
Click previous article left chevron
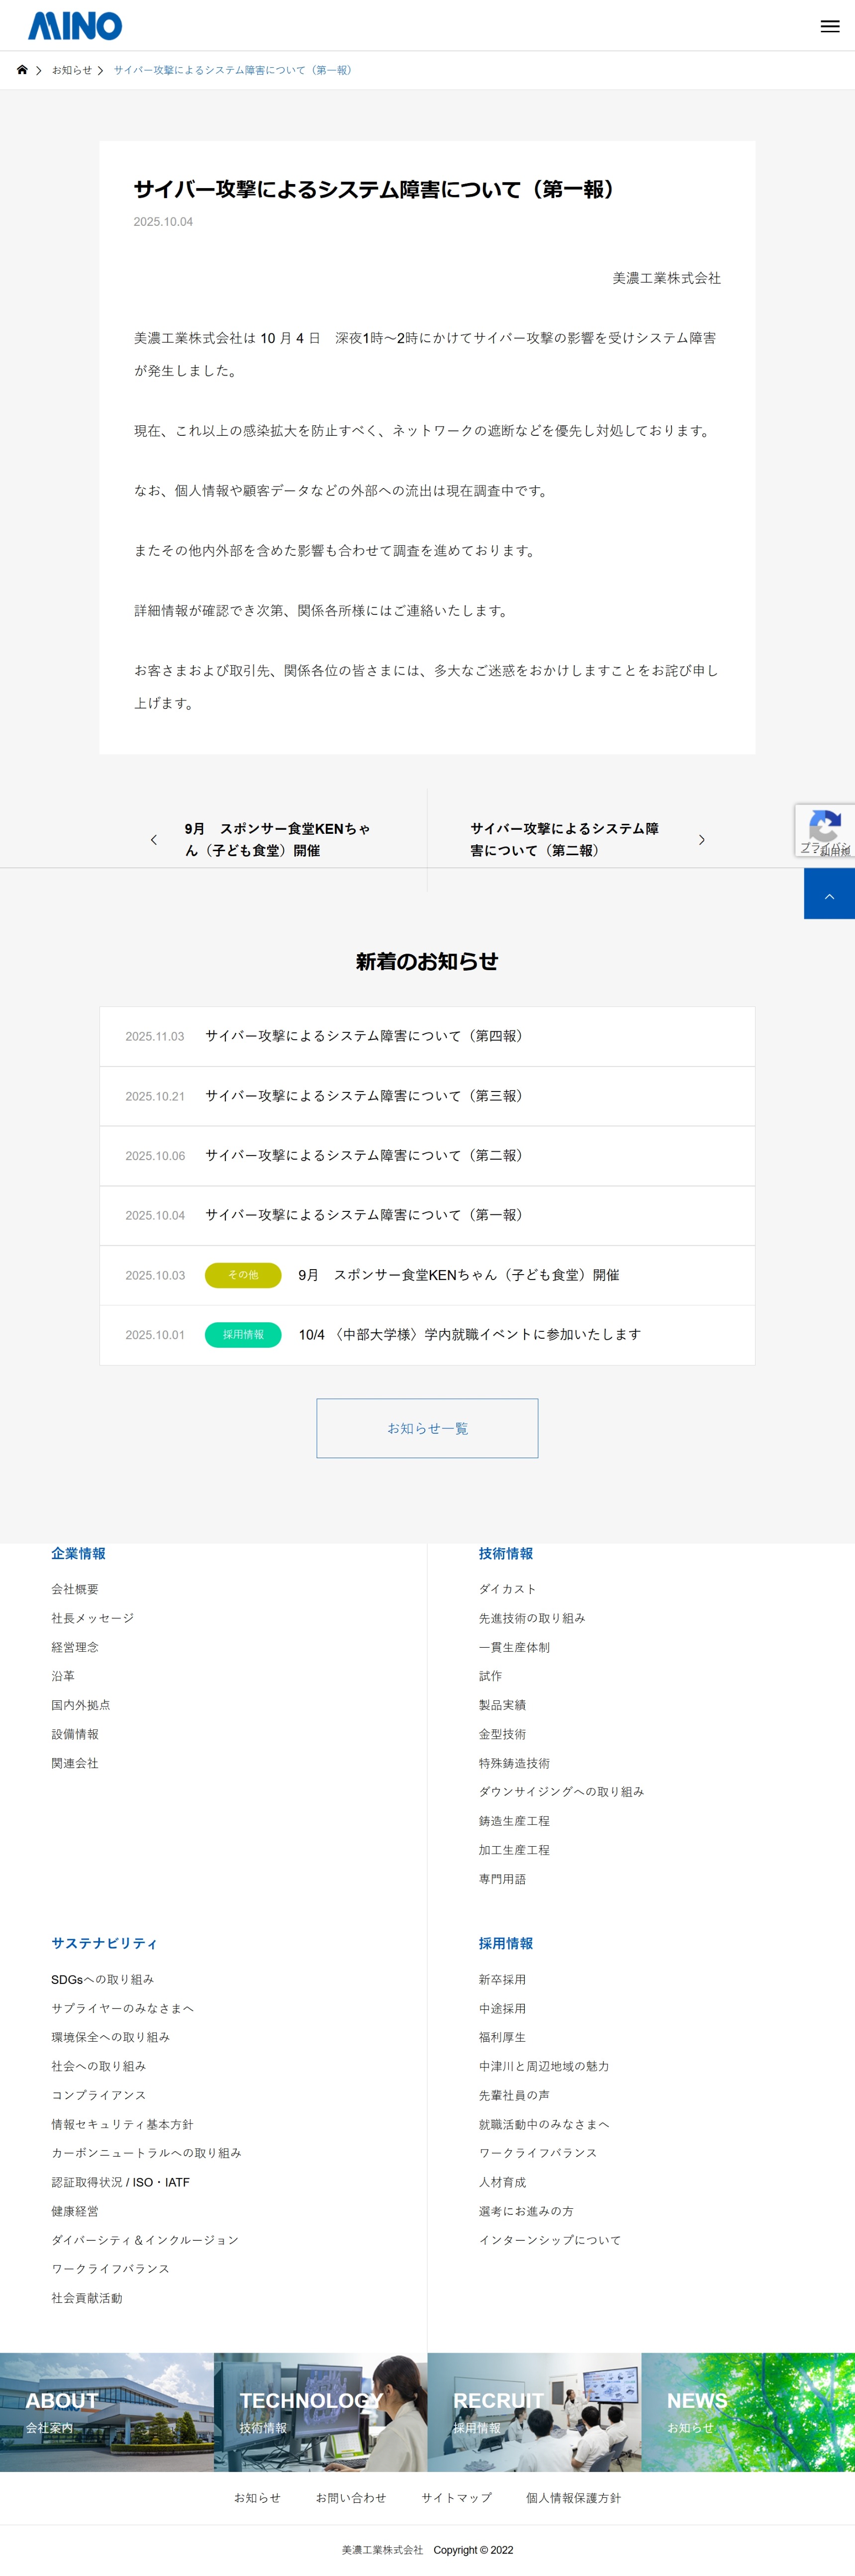pos(153,840)
